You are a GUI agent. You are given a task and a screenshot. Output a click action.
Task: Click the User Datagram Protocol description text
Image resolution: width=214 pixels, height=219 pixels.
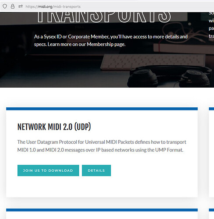pyautogui.click(x=102, y=146)
